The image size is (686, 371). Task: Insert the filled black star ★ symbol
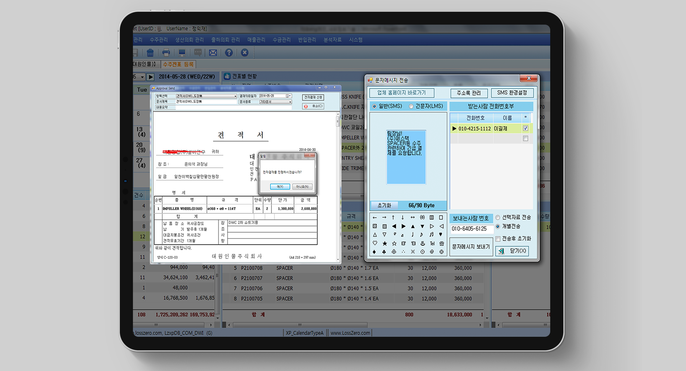(384, 243)
